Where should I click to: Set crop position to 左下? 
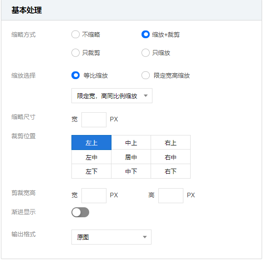(x=91, y=171)
